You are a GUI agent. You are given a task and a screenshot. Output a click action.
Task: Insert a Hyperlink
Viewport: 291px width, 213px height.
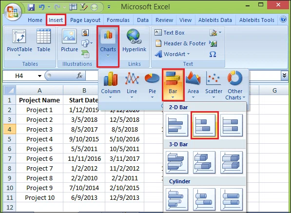135,40
